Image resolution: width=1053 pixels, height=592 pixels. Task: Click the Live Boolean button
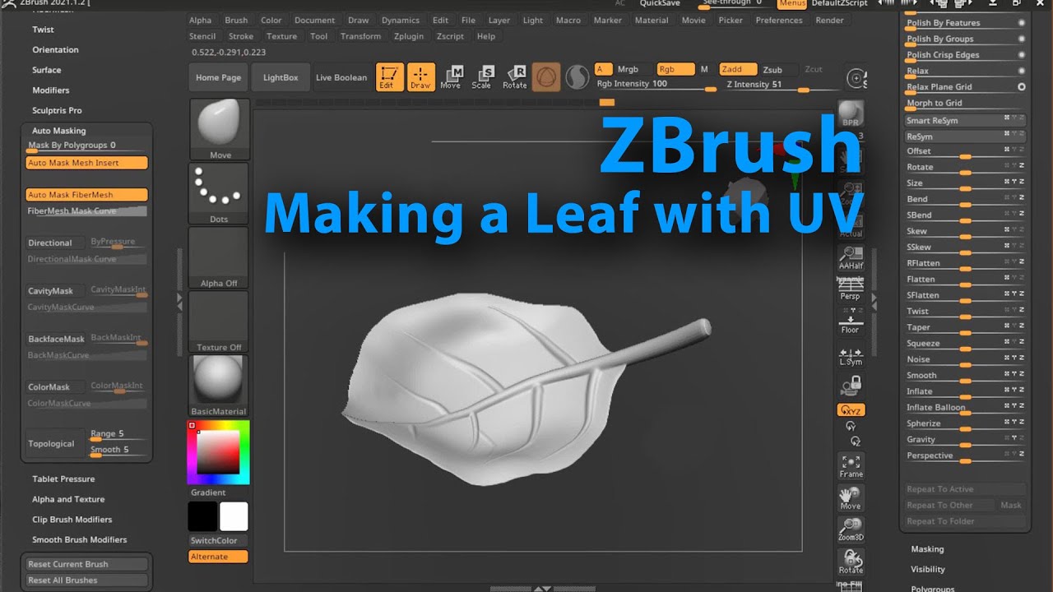(x=341, y=77)
